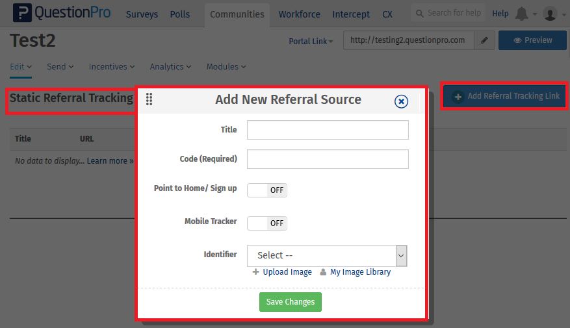
Task: Toggle the Point to Home/Sign up switch
Action: point(267,190)
